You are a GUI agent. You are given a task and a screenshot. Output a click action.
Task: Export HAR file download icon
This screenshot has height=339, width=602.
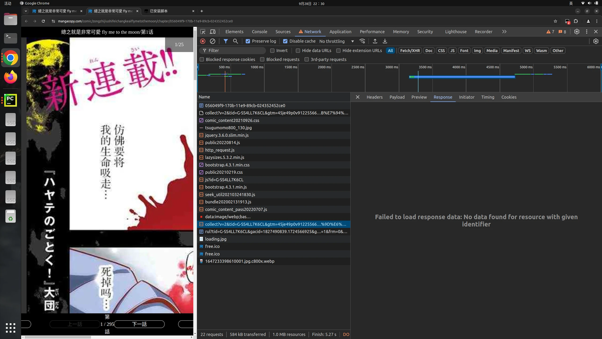click(x=385, y=41)
